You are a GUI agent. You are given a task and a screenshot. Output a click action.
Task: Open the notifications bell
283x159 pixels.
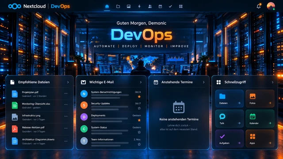click(259, 6)
